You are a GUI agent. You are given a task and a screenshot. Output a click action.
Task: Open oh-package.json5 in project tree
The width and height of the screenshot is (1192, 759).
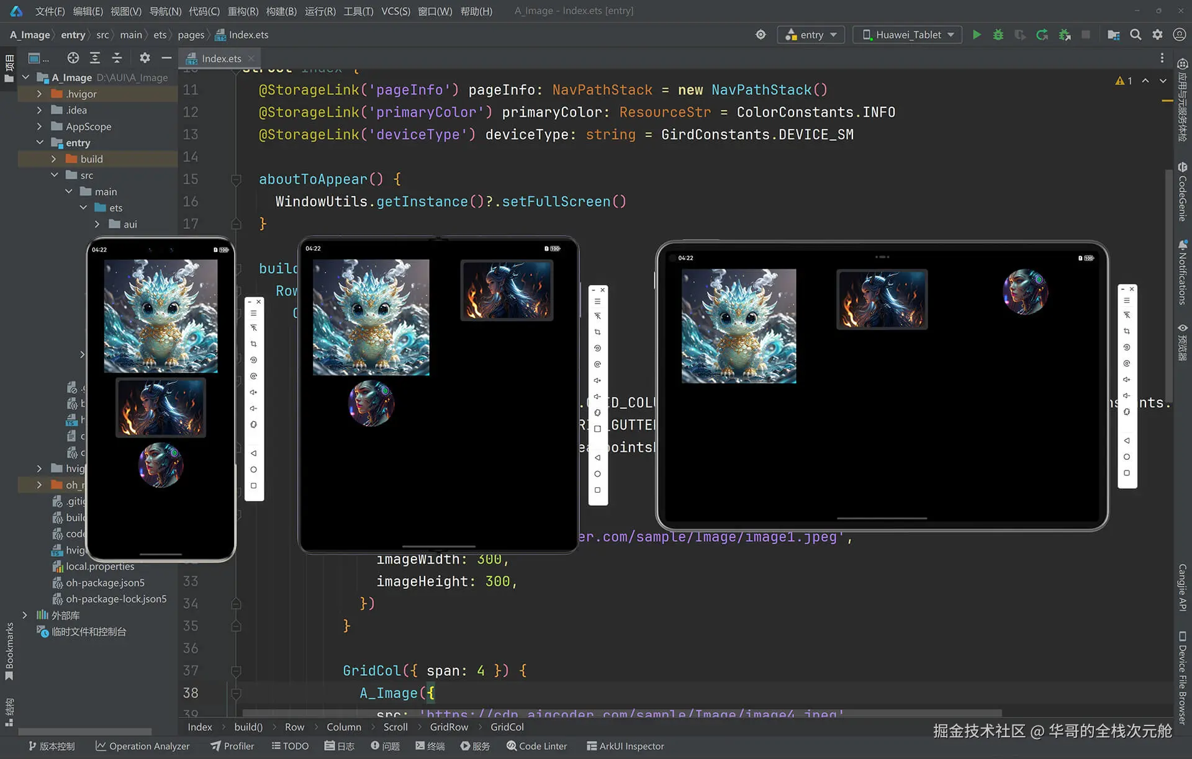105,583
